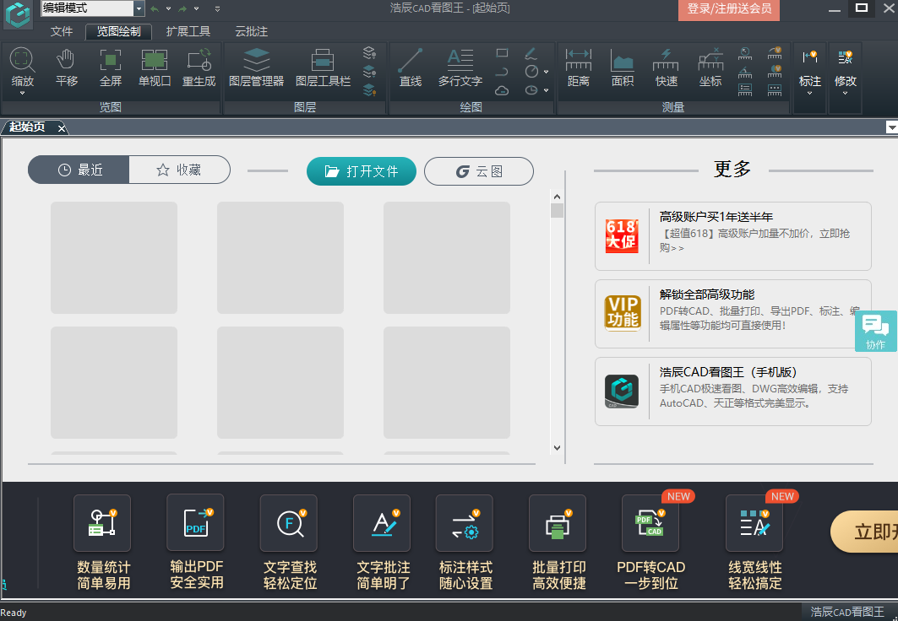Choose the freehand sketch pencil tool
This screenshot has width=898, height=621.
[x=531, y=53]
